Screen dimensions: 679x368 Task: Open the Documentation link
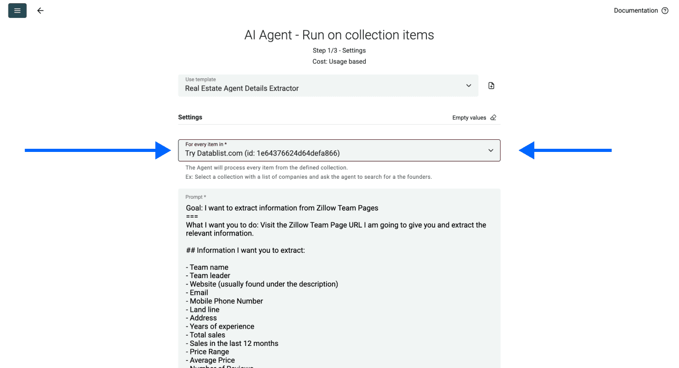click(635, 10)
